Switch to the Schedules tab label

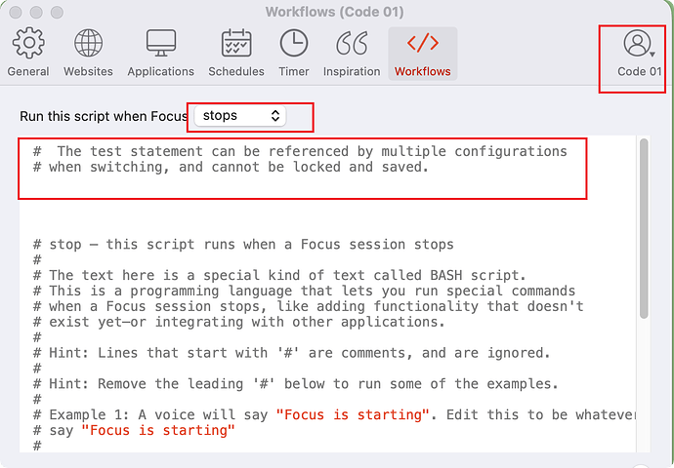236,71
